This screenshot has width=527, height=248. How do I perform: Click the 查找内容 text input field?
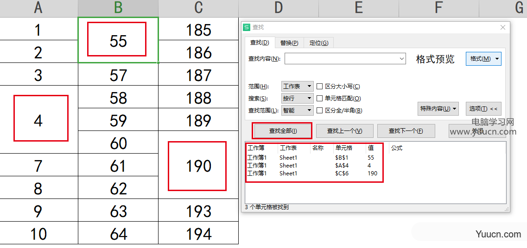click(x=343, y=59)
